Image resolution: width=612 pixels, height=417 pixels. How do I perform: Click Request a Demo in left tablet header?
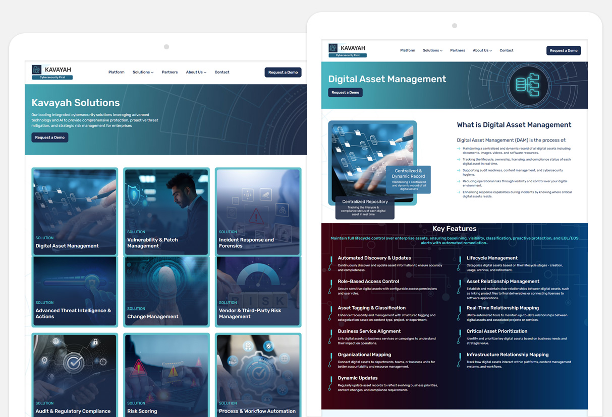pos(283,72)
